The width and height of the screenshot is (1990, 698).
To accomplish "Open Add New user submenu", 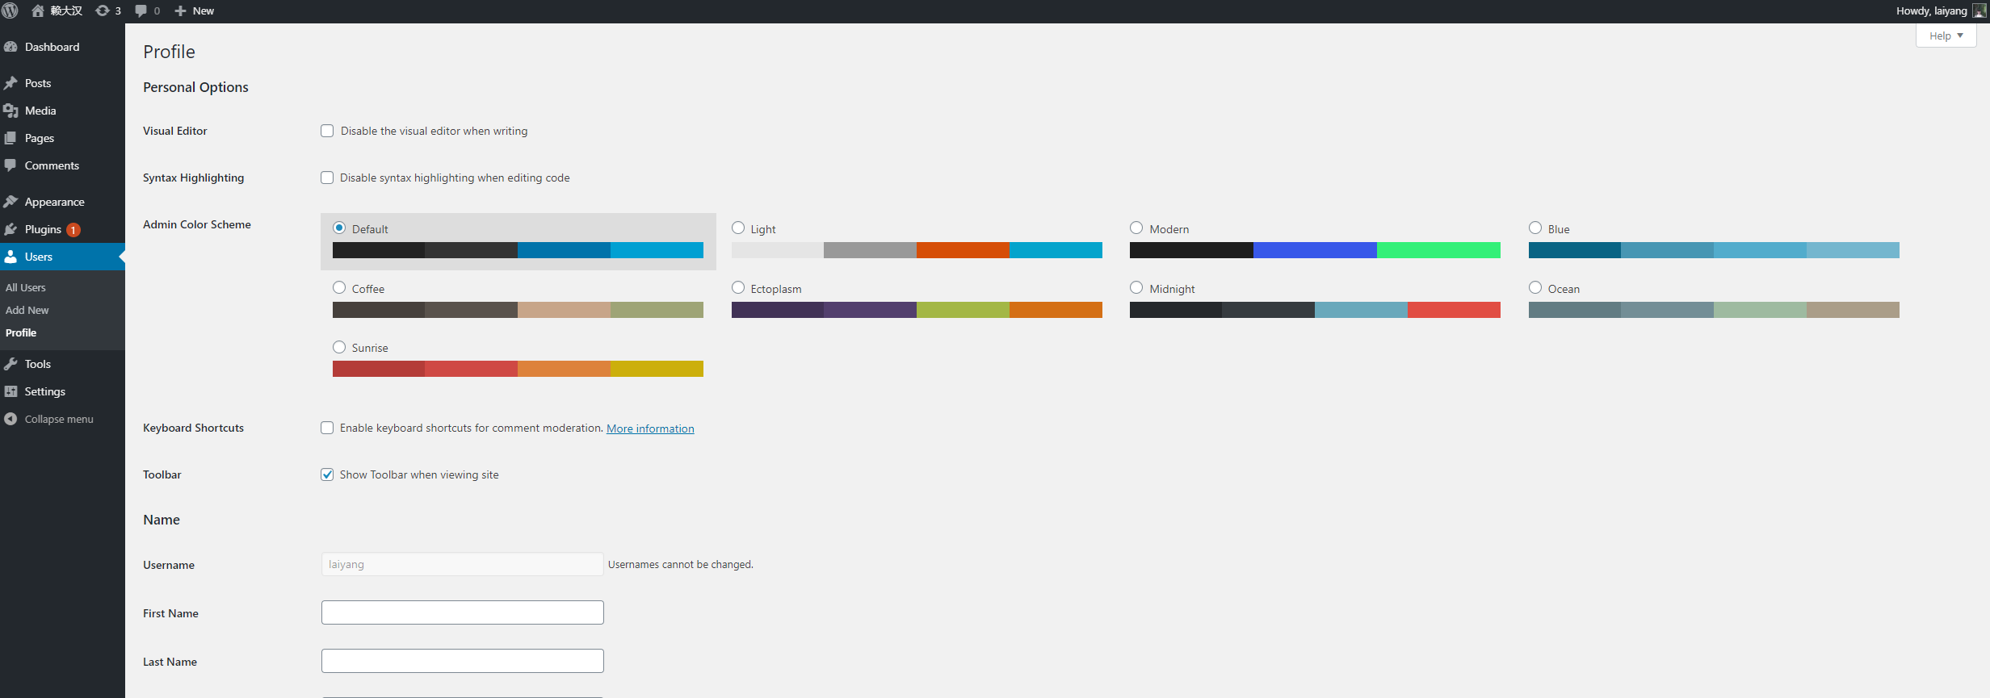I will tap(27, 310).
